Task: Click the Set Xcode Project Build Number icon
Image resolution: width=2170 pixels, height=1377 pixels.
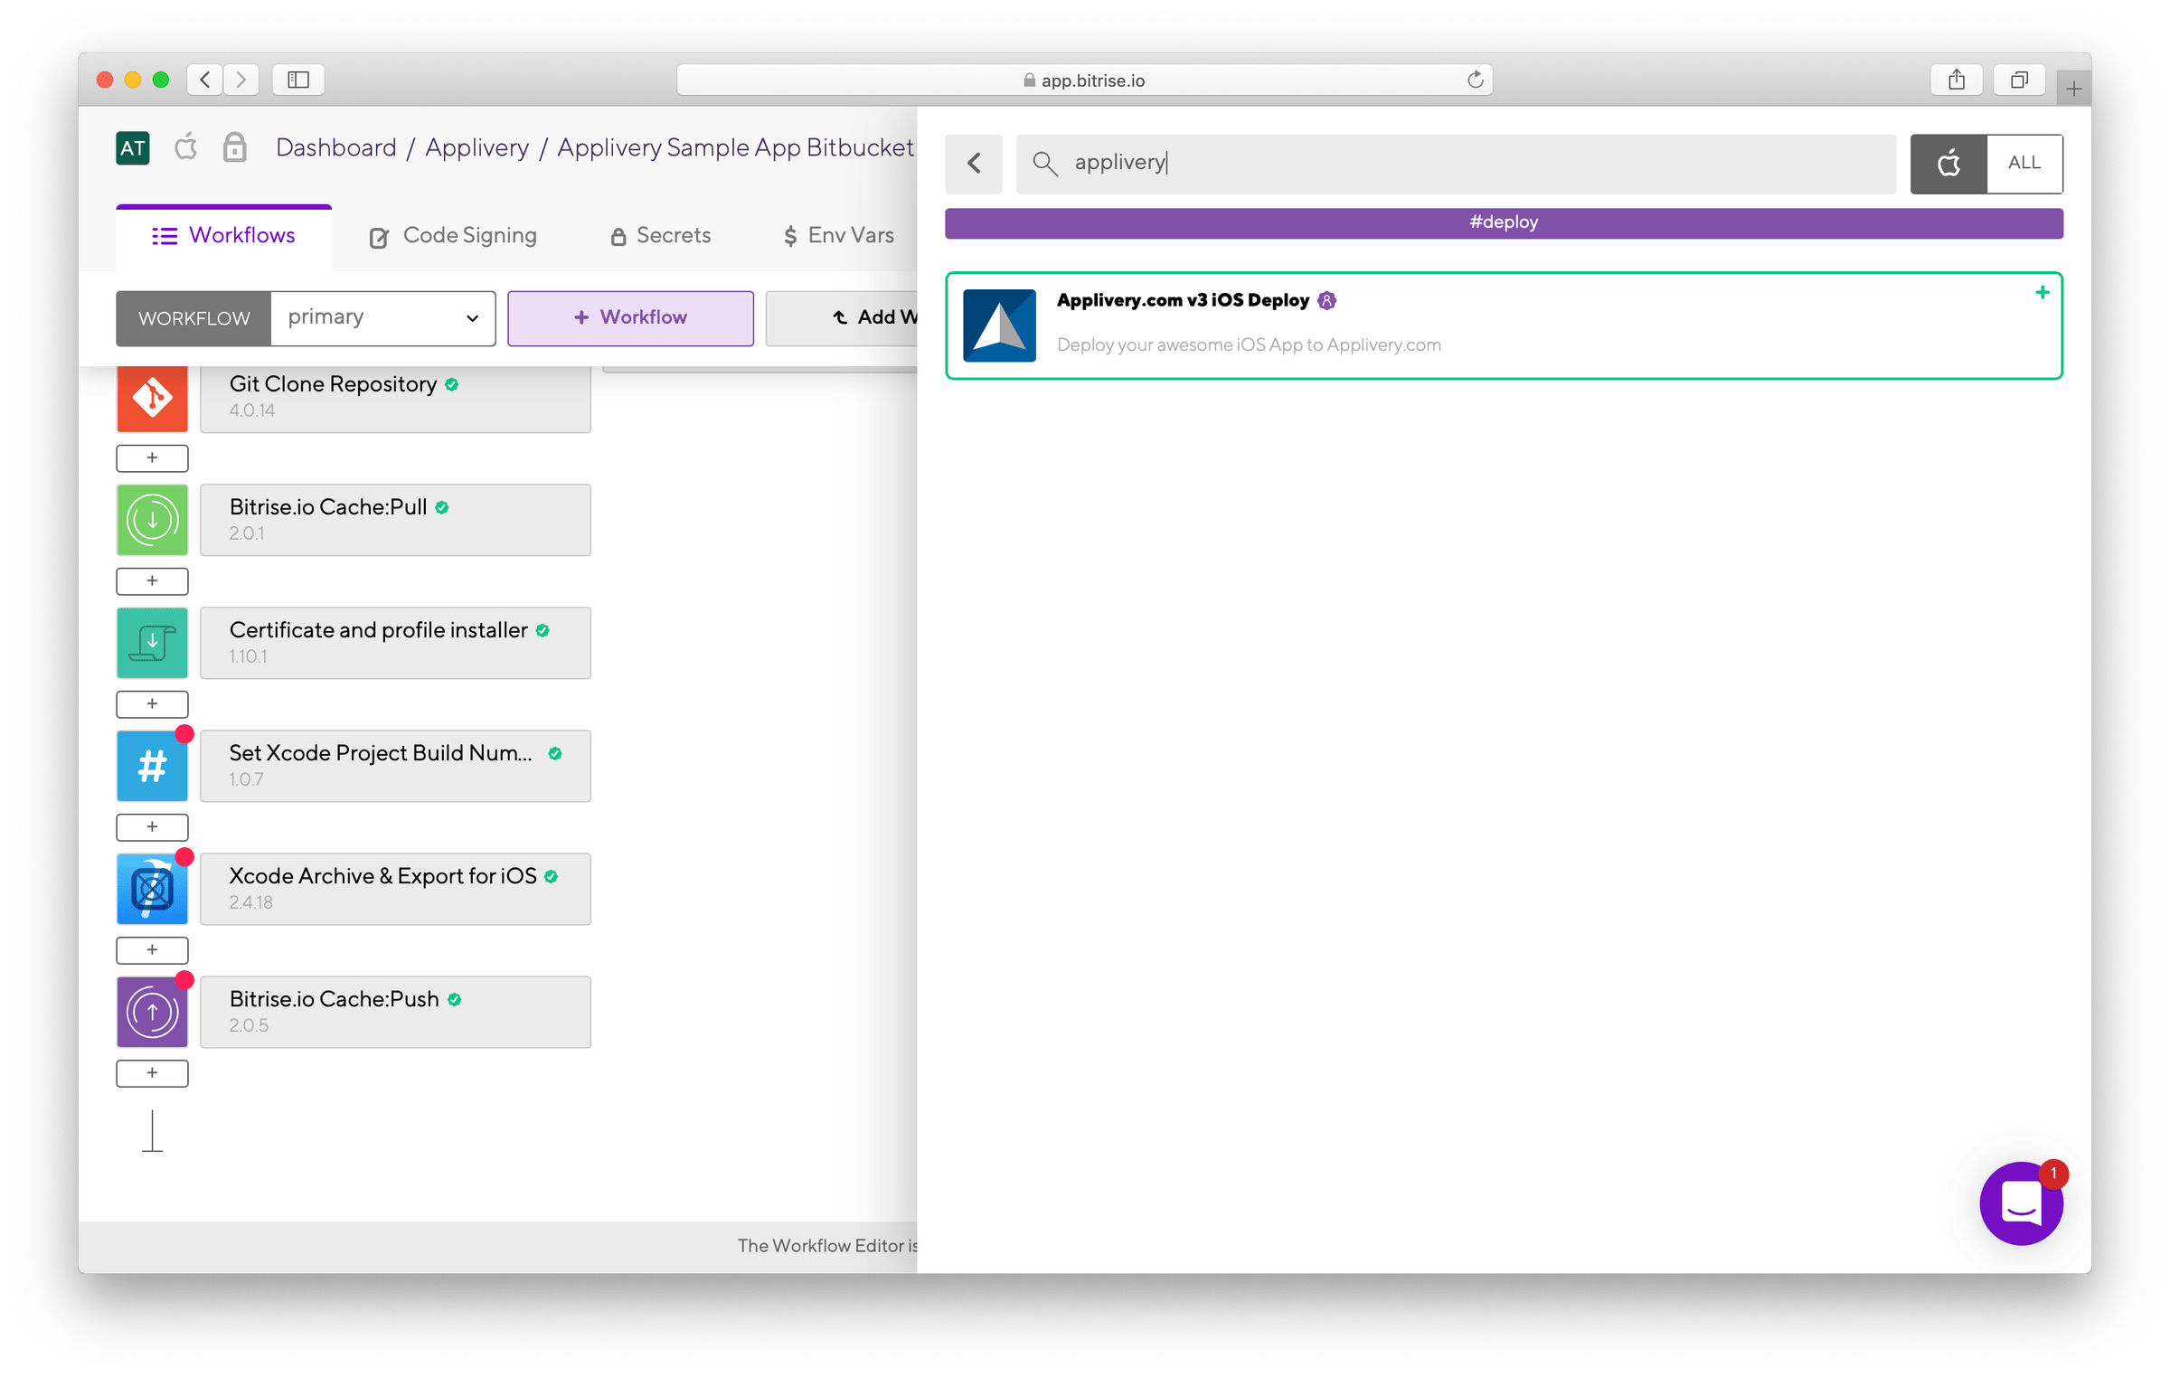Action: pos(152,766)
